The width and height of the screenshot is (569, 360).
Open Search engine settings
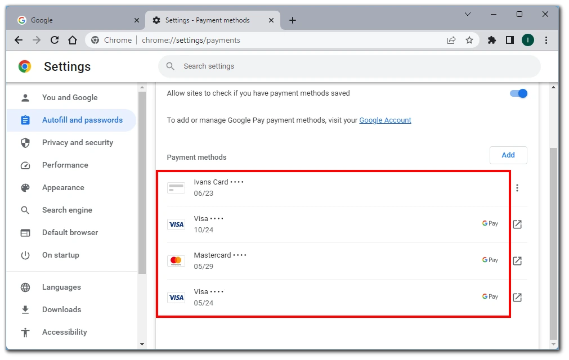(x=71, y=210)
